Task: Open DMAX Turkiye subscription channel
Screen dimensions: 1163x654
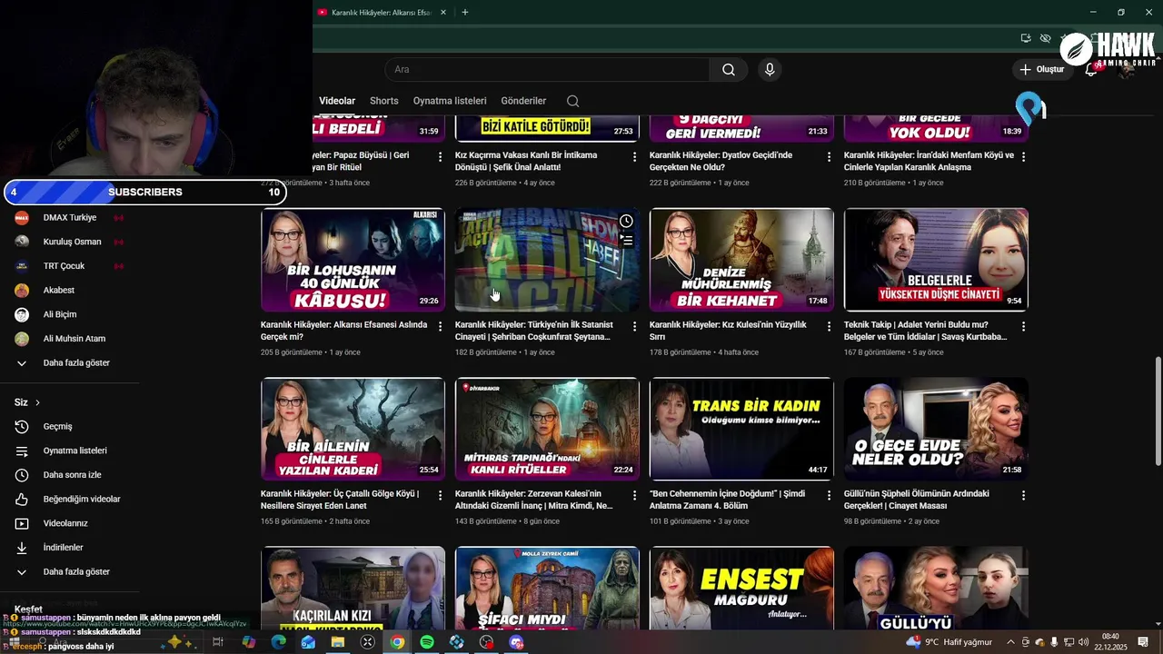Action: [x=70, y=218]
